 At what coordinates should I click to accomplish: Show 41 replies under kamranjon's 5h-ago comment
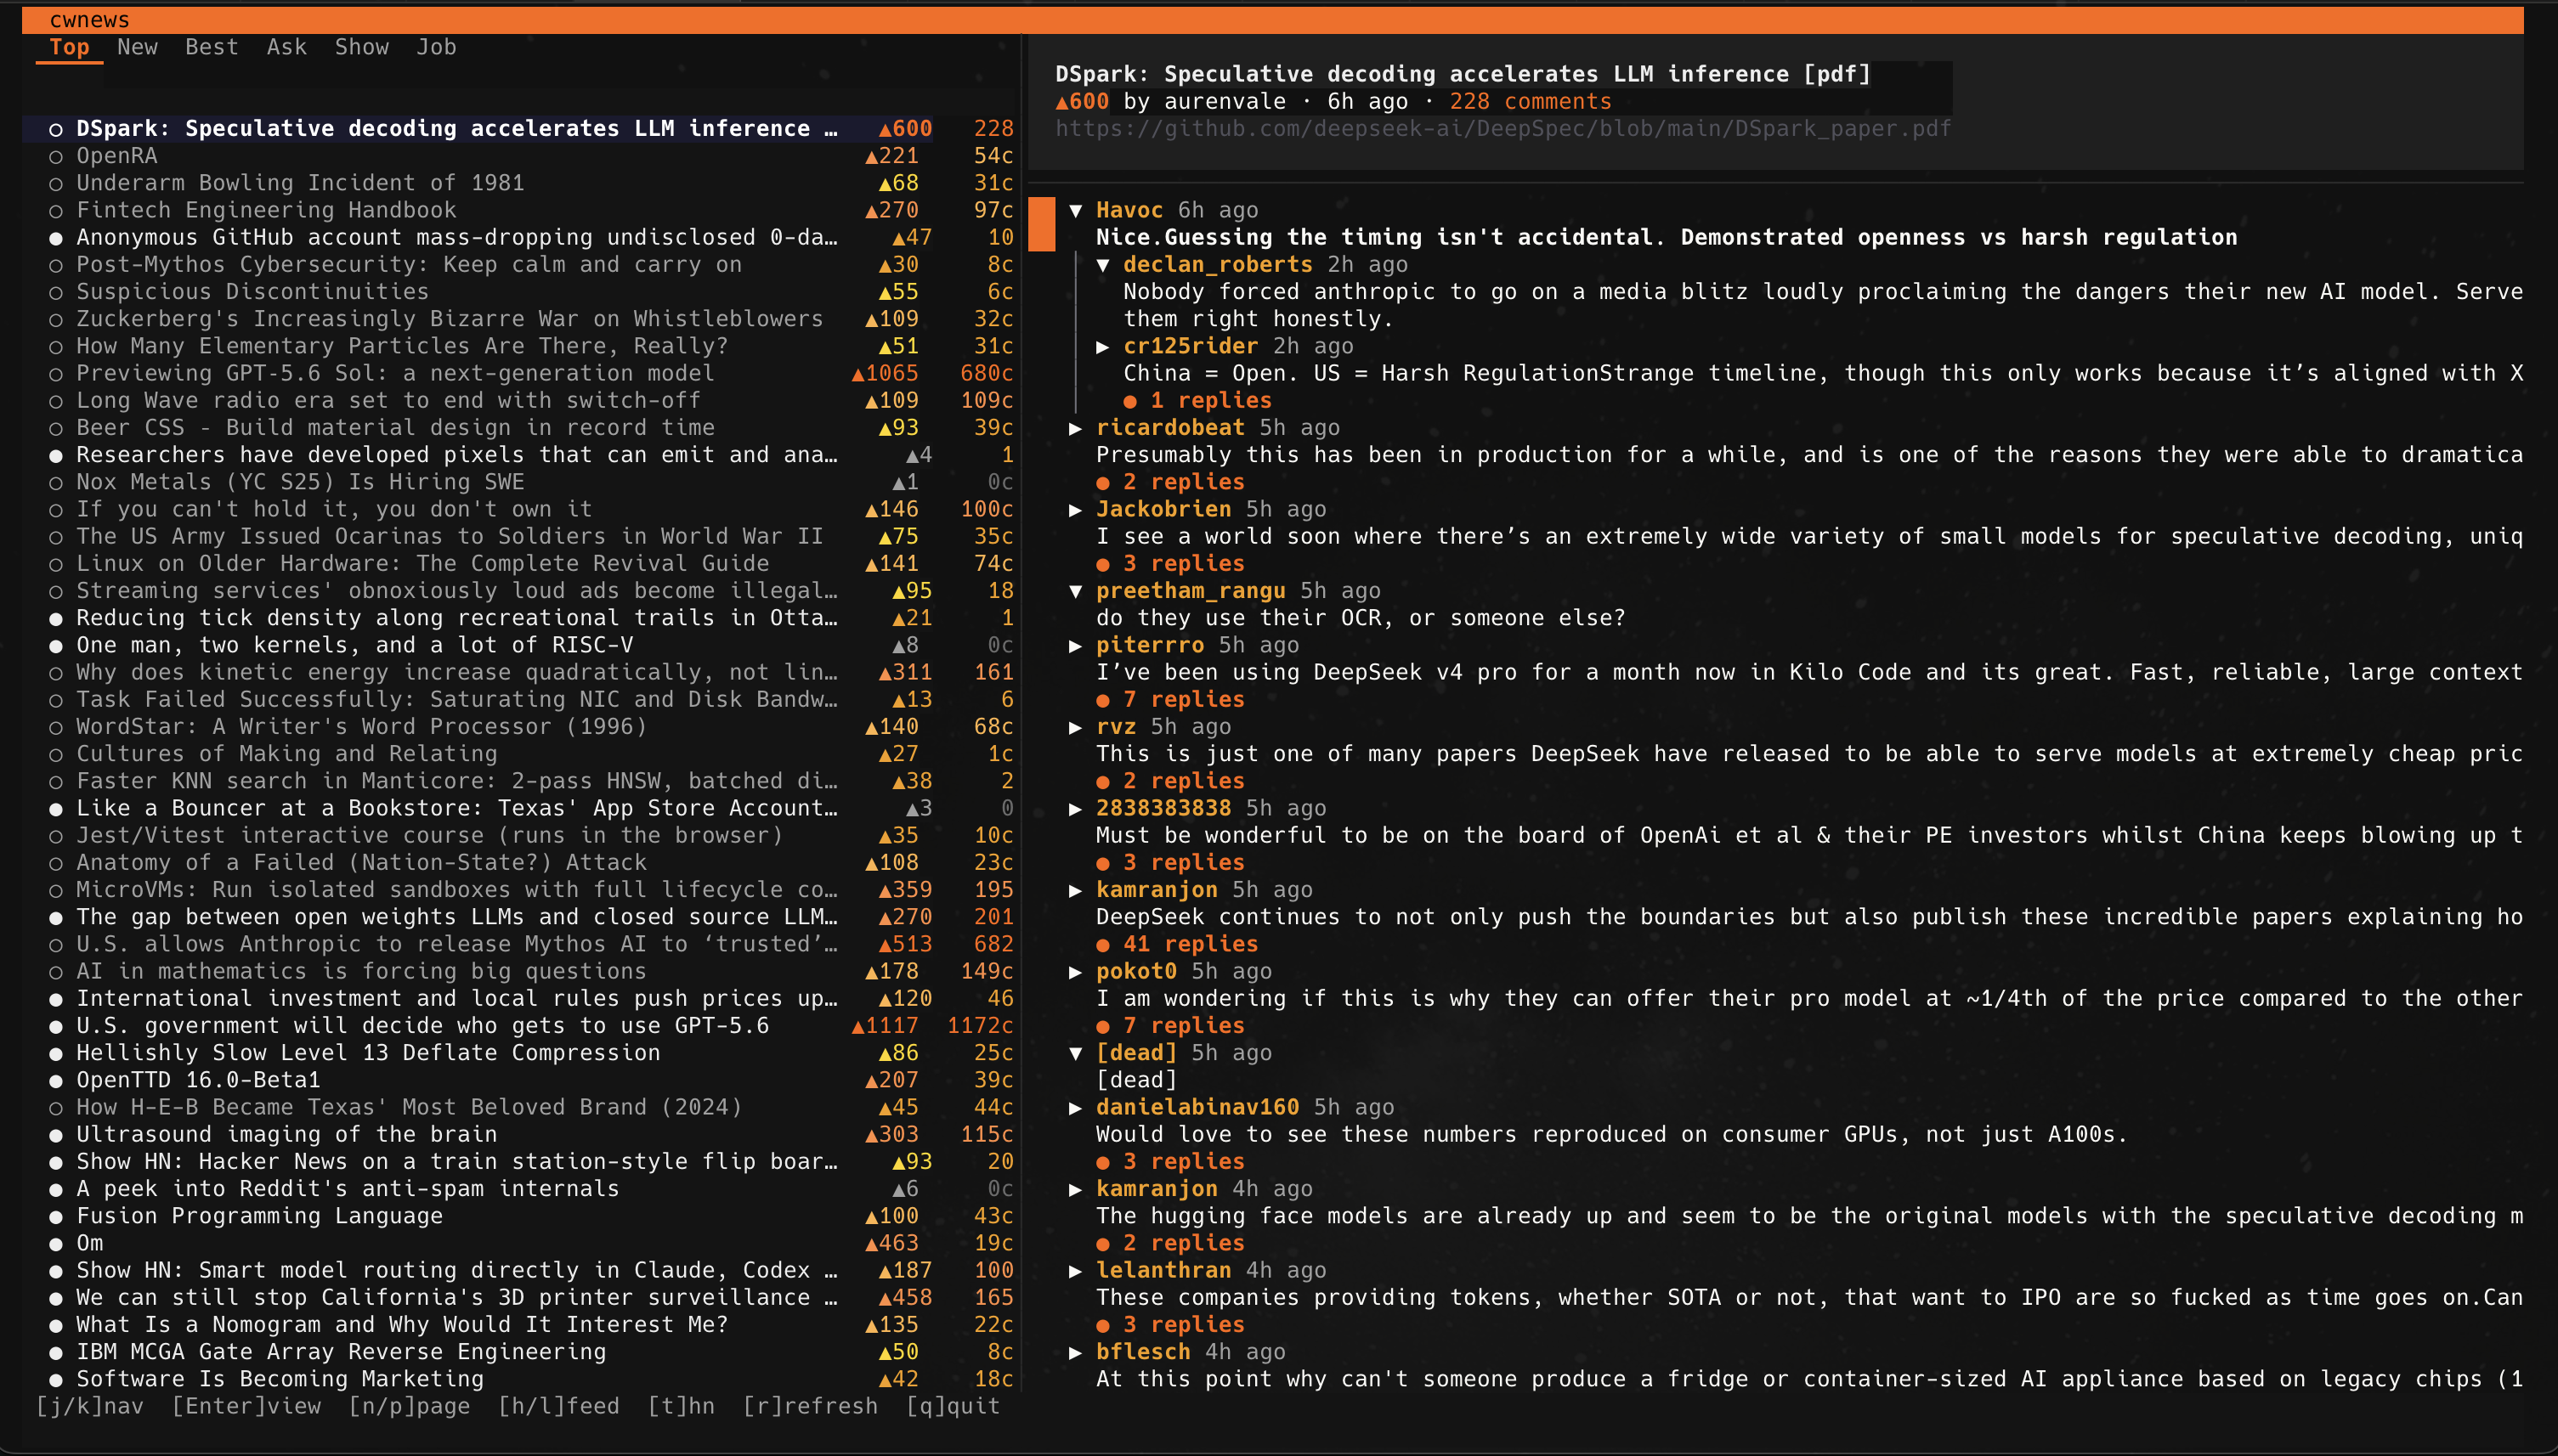[x=1176, y=944]
